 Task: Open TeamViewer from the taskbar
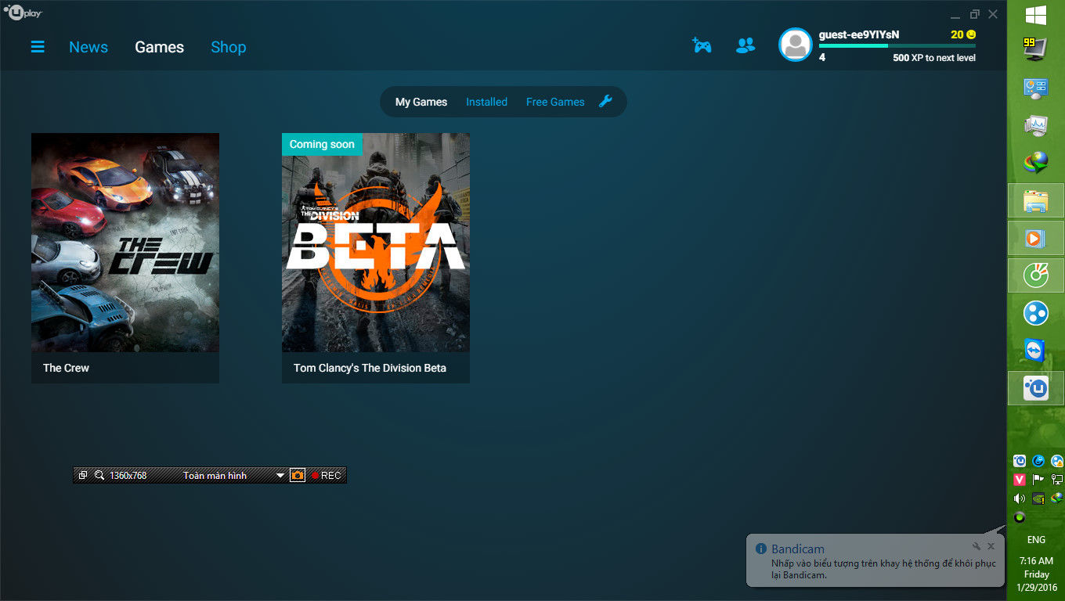click(1035, 350)
